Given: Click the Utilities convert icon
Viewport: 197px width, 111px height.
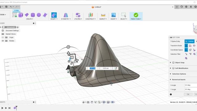Looking at the screenshot, I should tap(78, 15).
